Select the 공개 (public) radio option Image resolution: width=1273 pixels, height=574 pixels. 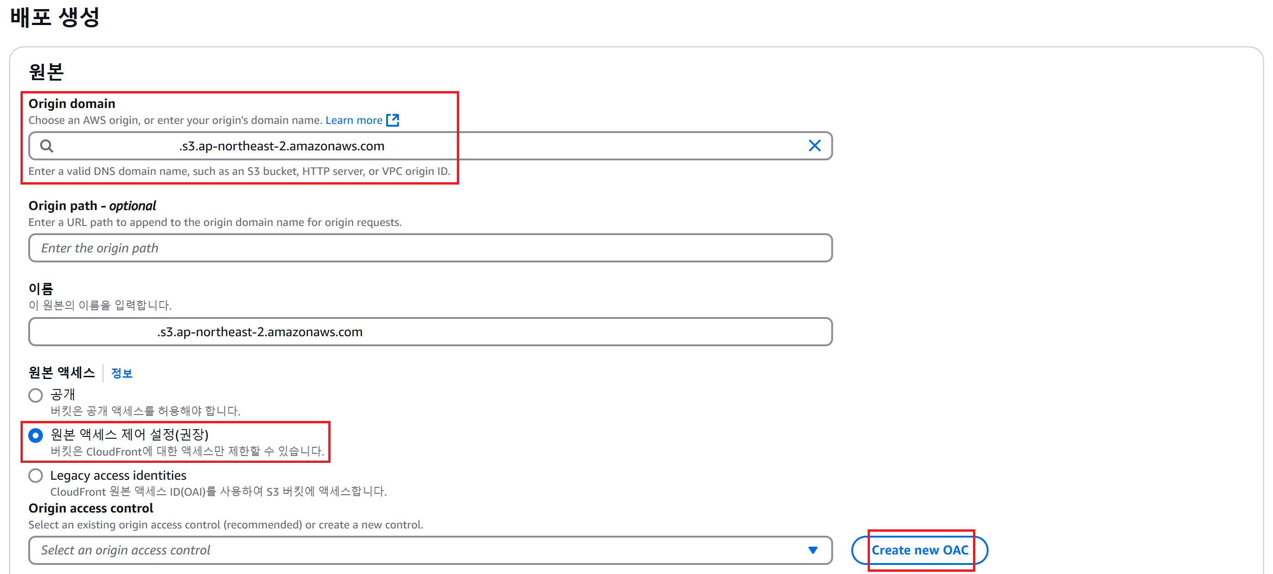(x=36, y=395)
